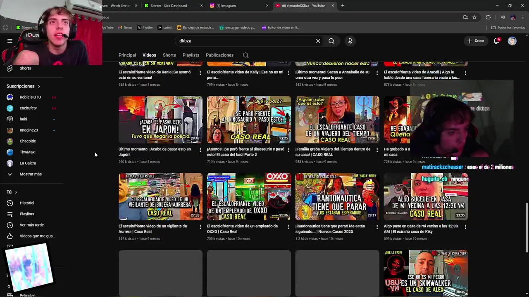Image resolution: width=529 pixels, height=297 pixels.
Task: Expand Mostrar más subscriptions
Action: [31, 174]
